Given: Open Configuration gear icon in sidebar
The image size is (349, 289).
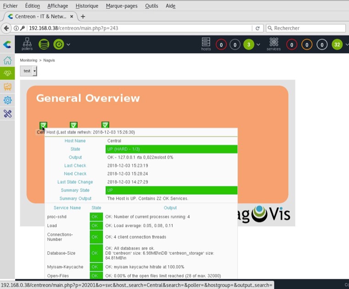Looking at the screenshot, I should point(7,100).
